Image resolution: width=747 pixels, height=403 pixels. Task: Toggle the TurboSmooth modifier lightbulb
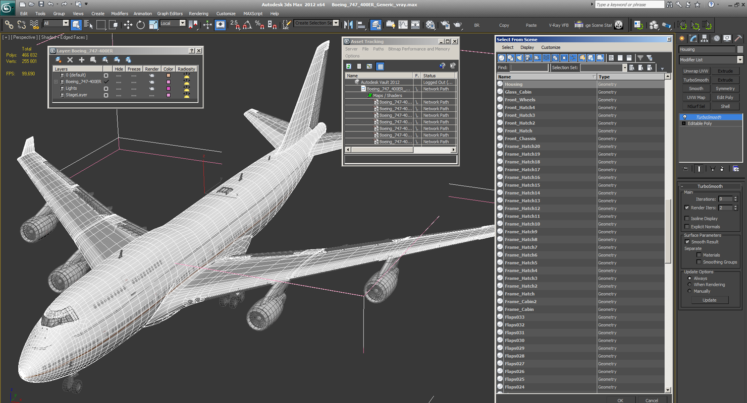(x=684, y=117)
